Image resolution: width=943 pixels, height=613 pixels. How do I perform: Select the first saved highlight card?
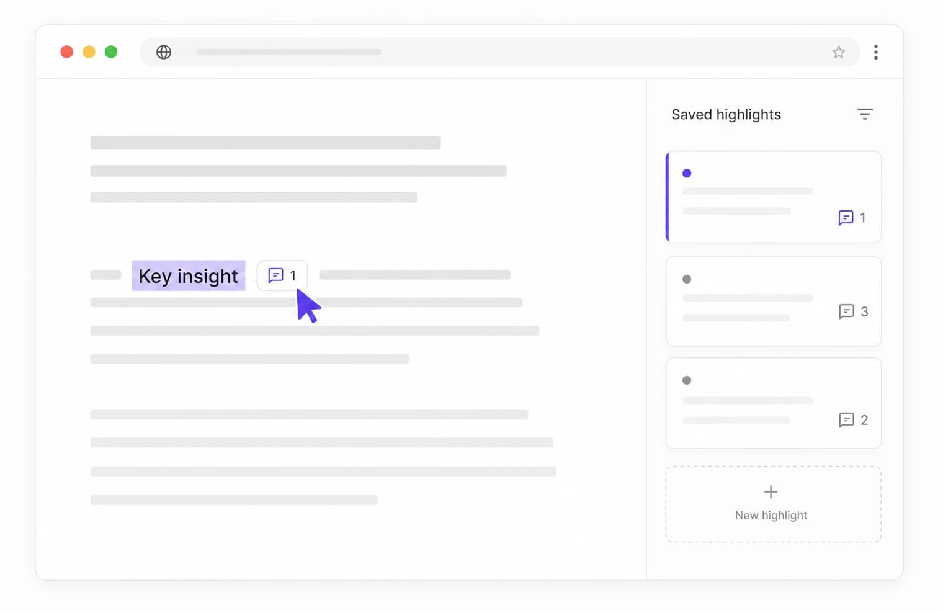point(774,197)
